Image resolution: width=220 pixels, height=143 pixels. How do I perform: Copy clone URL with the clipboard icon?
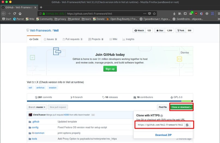(x=187, y=125)
